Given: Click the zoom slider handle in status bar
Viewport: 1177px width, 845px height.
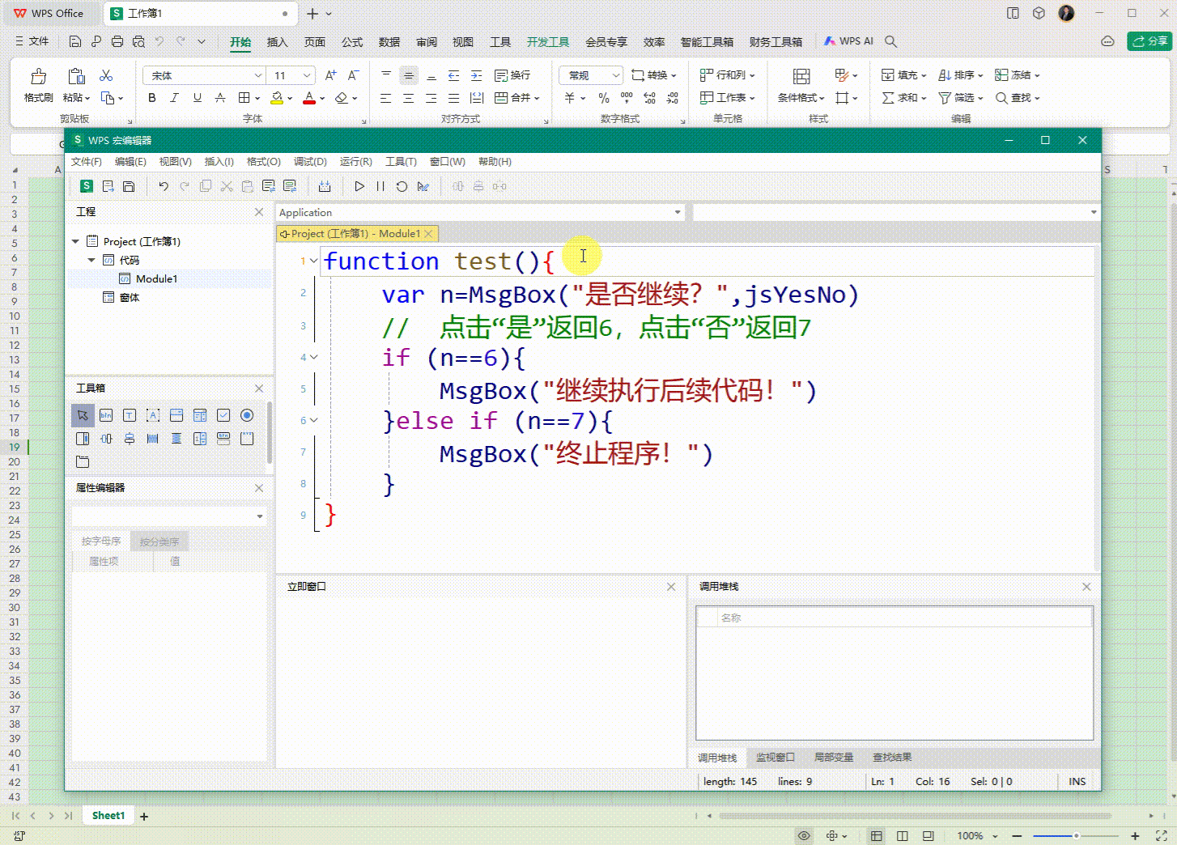Looking at the screenshot, I should (x=1076, y=835).
